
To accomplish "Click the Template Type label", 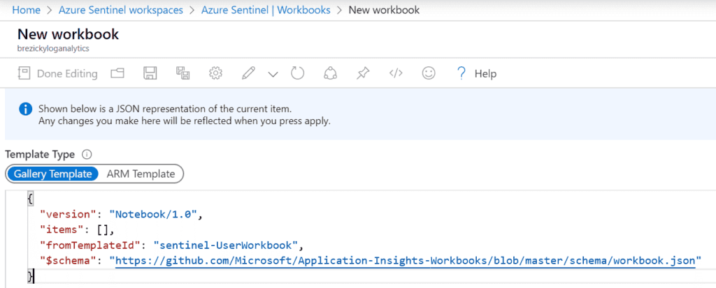I will click(40, 155).
